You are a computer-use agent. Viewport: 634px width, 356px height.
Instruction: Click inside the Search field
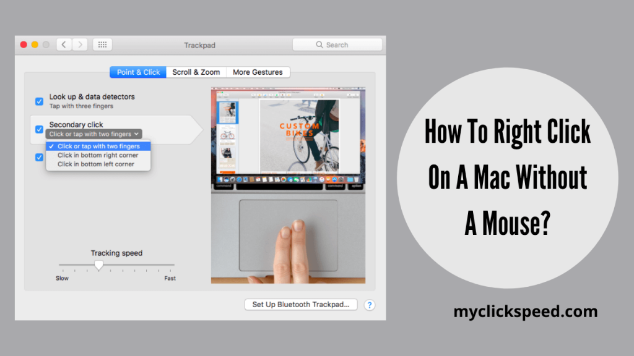[x=337, y=44]
